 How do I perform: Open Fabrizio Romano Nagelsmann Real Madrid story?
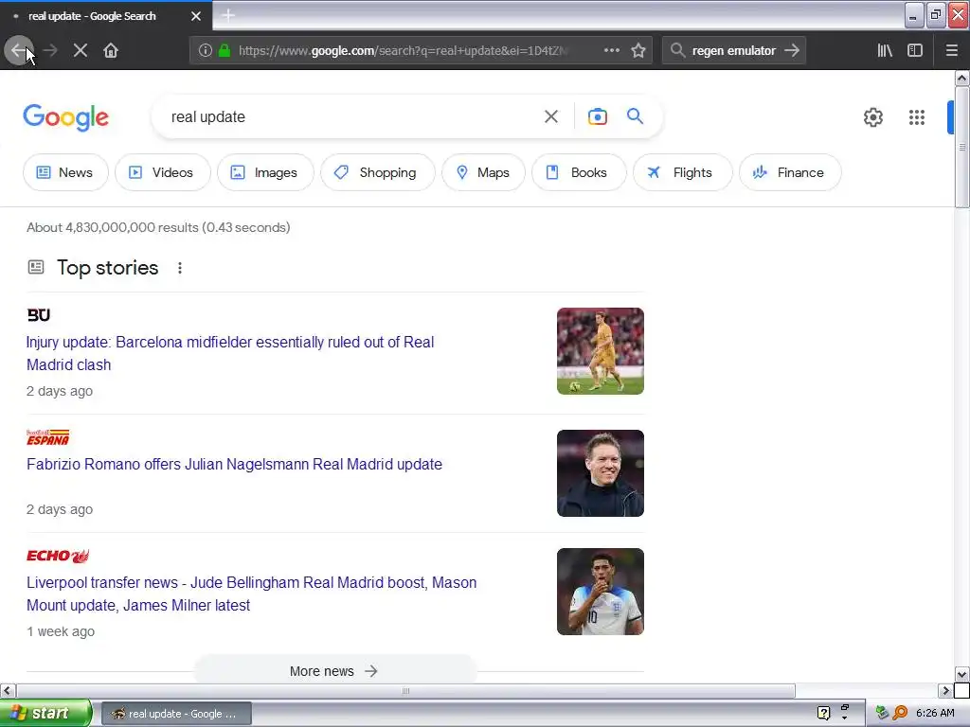coord(235,464)
